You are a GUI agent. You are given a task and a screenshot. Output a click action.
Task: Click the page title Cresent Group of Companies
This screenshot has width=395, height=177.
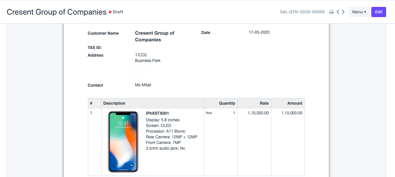(57, 12)
